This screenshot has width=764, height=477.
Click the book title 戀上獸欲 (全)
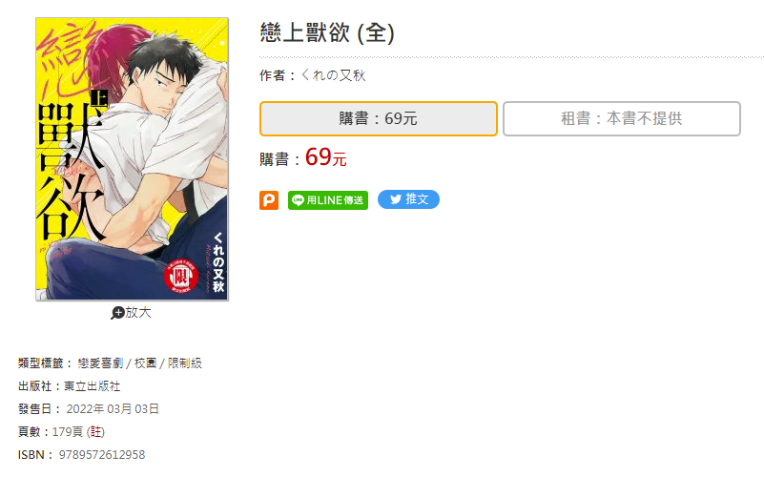pos(327,33)
